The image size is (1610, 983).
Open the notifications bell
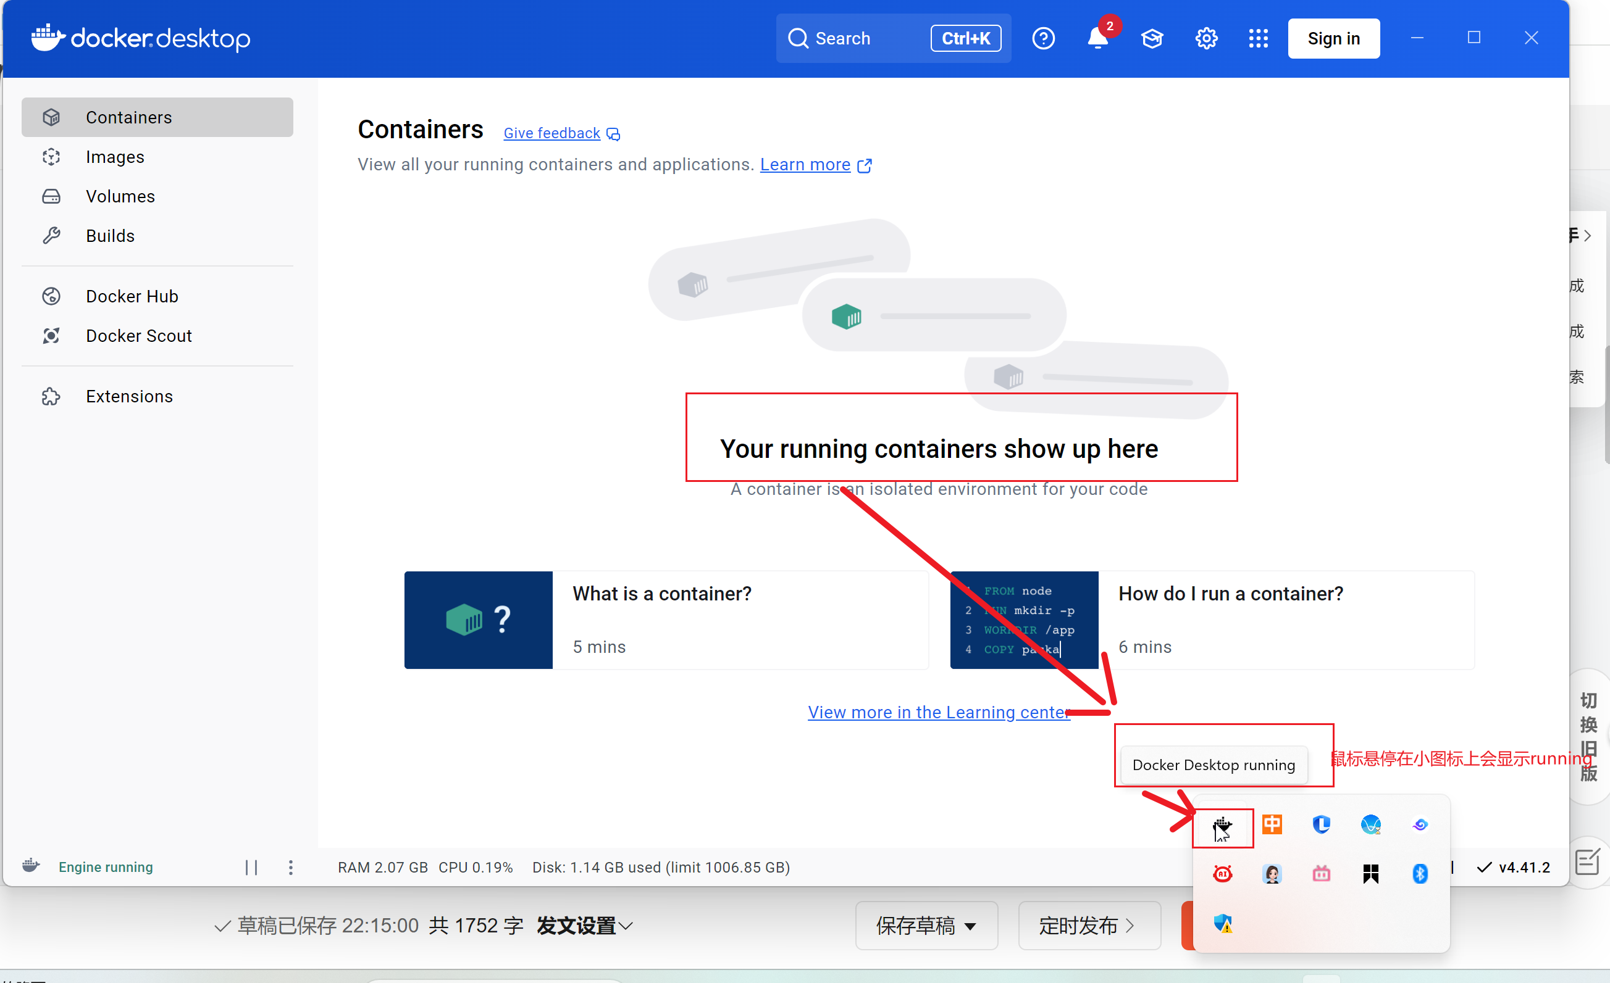(1097, 38)
